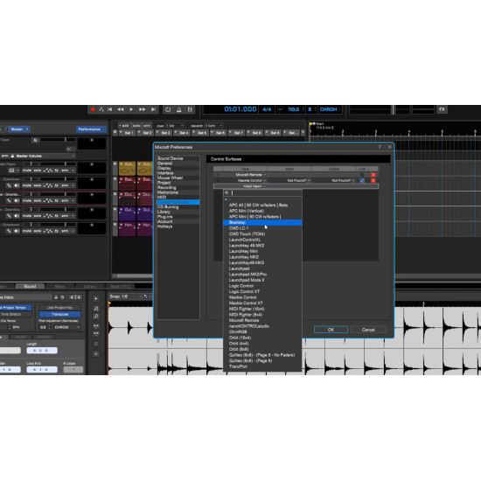Toggle loop mode in transport bar
This screenshot has width=481, height=481.
(x=168, y=109)
